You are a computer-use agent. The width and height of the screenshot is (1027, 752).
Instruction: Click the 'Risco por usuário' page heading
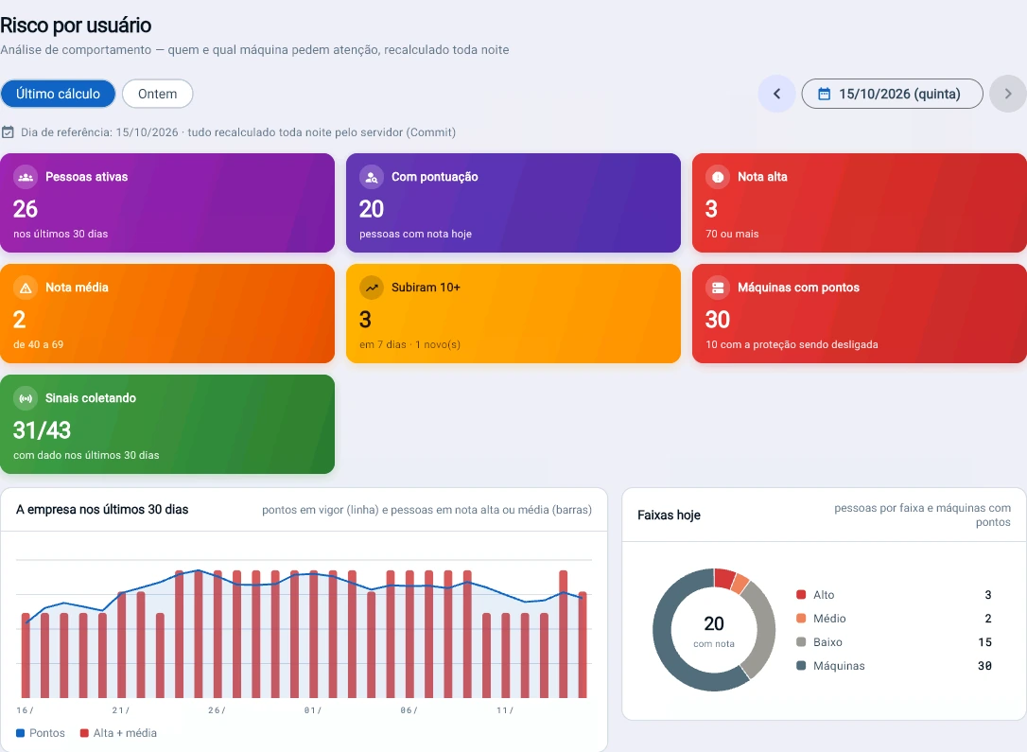pos(76,25)
